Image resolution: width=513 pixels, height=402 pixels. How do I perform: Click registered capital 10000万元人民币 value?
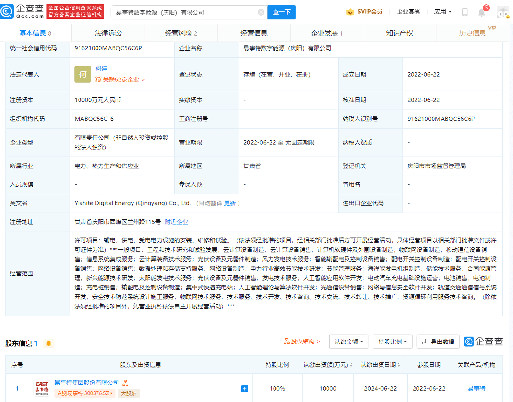(x=97, y=100)
